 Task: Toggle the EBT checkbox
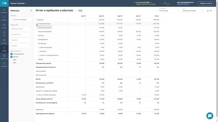click(x=12, y=63)
